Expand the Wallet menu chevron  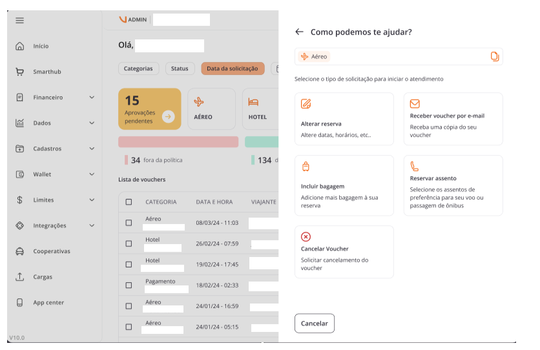(x=92, y=174)
